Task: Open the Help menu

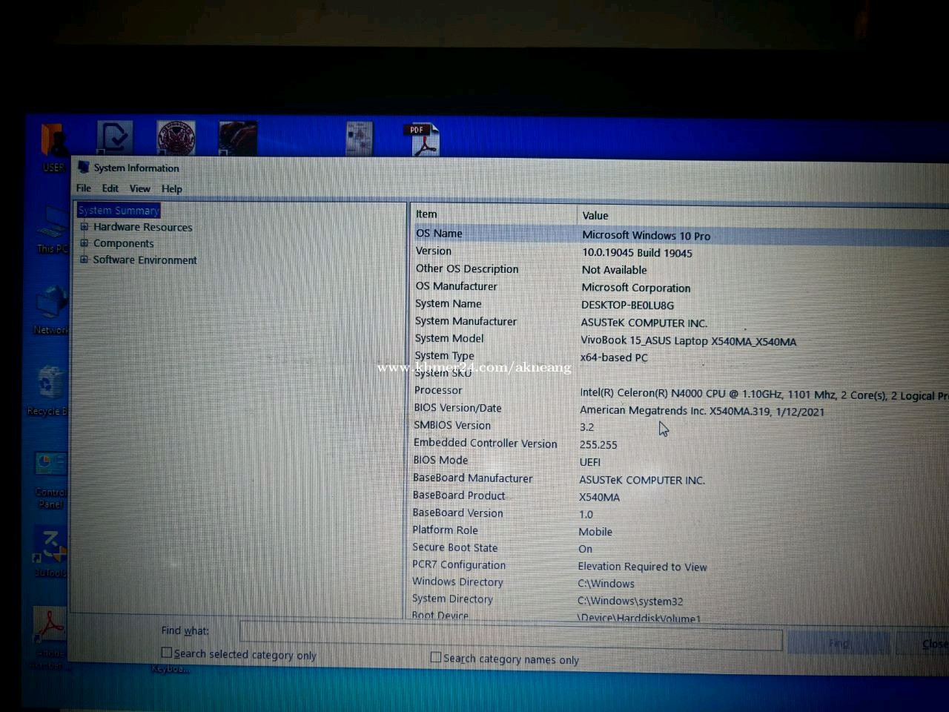Action: tap(172, 188)
